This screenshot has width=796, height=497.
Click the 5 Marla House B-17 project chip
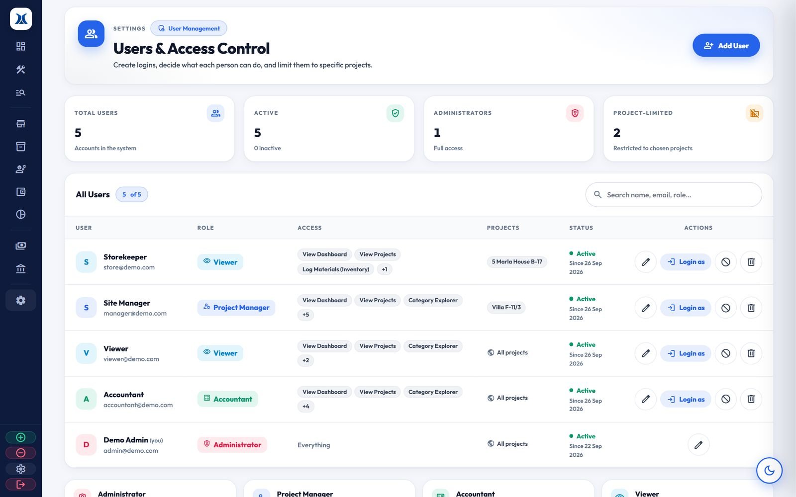click(517, 261)
